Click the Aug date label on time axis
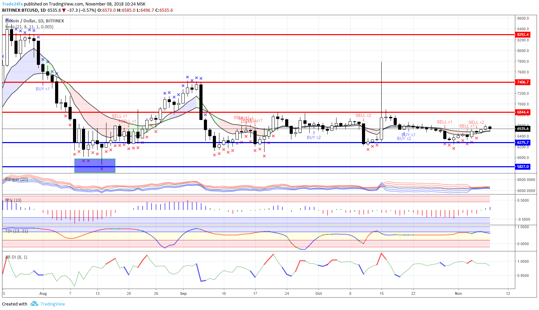This screenshot has height=310, width=539. tap(43, 293)
